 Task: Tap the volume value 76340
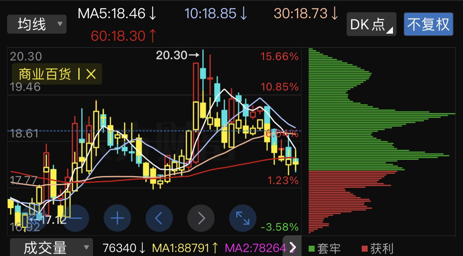click(x=124, y=248)
